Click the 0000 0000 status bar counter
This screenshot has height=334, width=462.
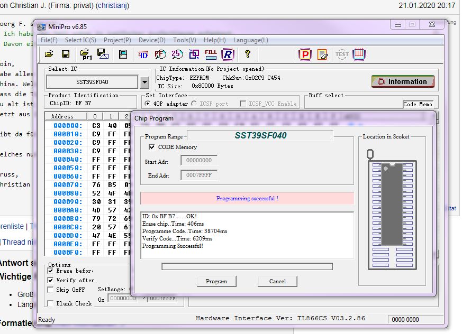[405, 320]
